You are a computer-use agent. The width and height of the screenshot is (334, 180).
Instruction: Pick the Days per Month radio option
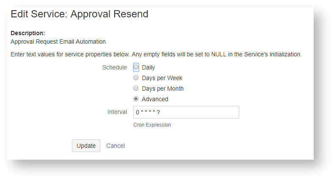pos(136,88)
